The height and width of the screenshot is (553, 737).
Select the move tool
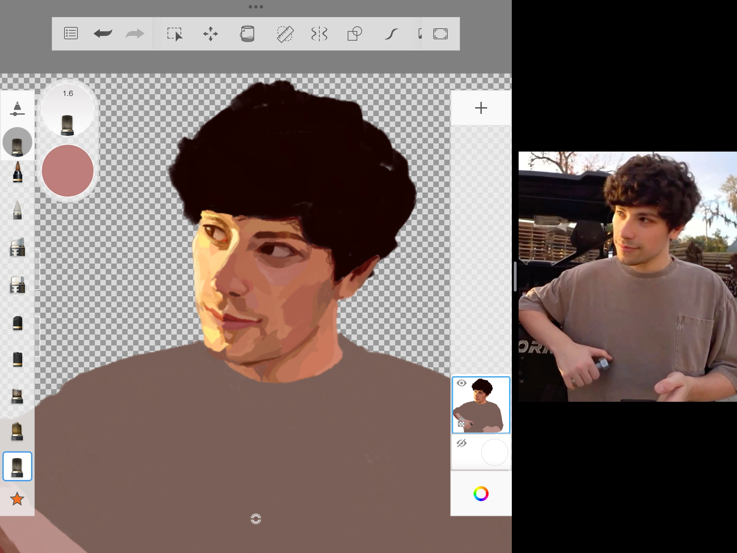211,33
